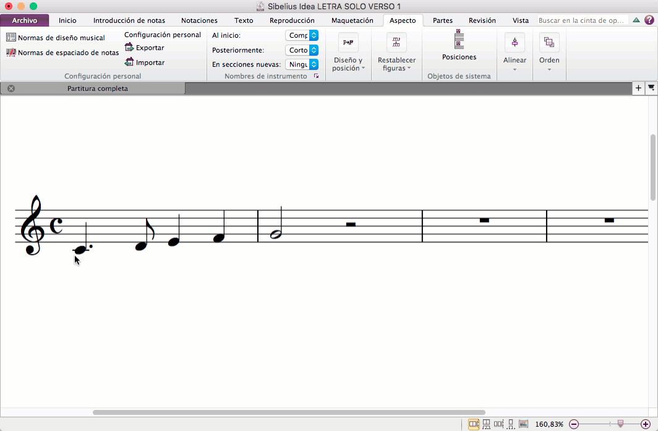The image size is (658, 431).
Task: Switch to the Reproducción tab
Action: [x=292, y=20]
